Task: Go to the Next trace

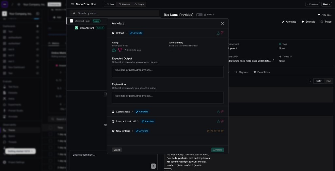Action: tap(326, 4)
